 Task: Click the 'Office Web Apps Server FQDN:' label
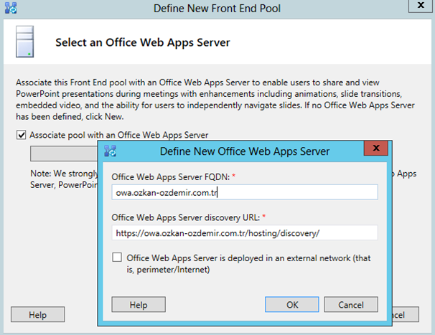tap(171, 176)
